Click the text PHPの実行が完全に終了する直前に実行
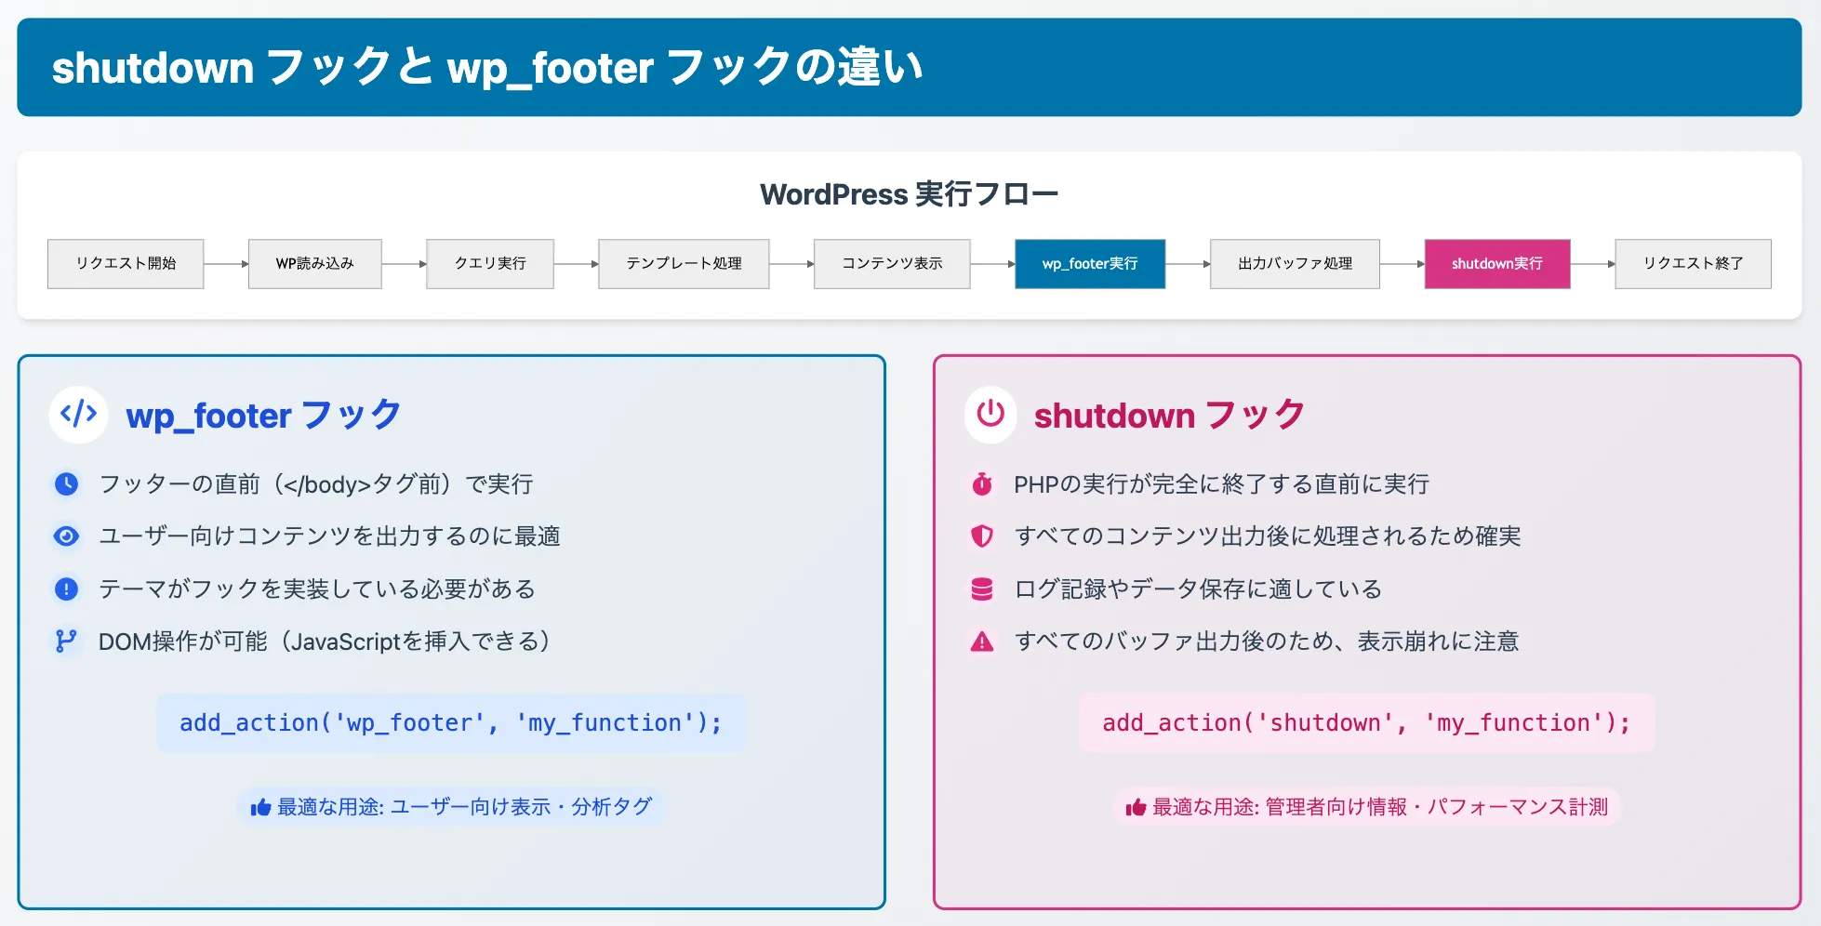This screenshot has width=1821, height=926. pos(1222,484)
